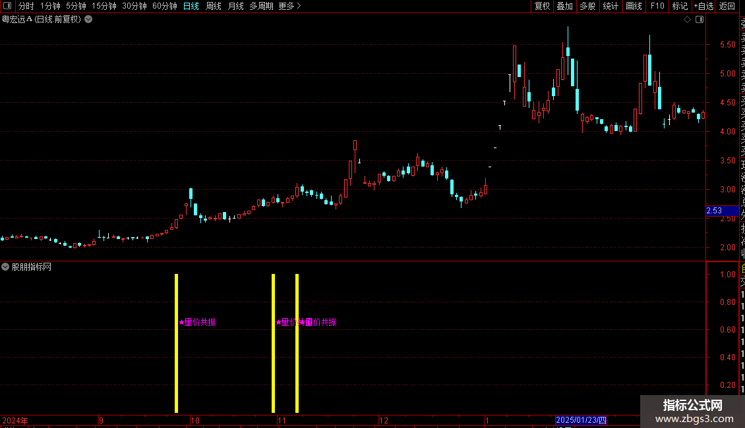Click the 标记 mark button
The height and width of the screenshot is (428, 745).
[680, 6]
